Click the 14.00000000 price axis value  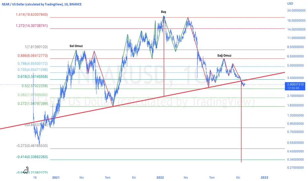coord(296,29)
